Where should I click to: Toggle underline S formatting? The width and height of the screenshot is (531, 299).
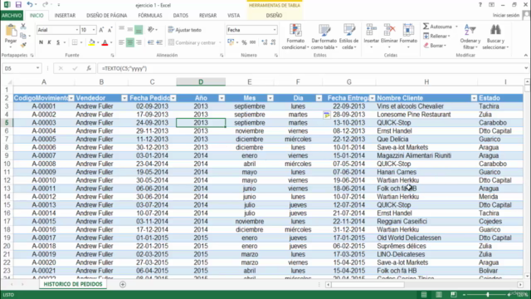[x=58, y=42]
